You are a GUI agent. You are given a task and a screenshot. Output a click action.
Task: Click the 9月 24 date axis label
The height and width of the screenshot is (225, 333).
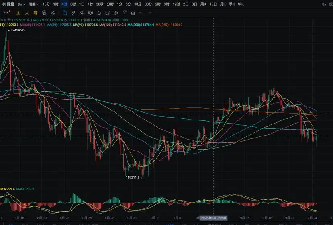(313, 218)
